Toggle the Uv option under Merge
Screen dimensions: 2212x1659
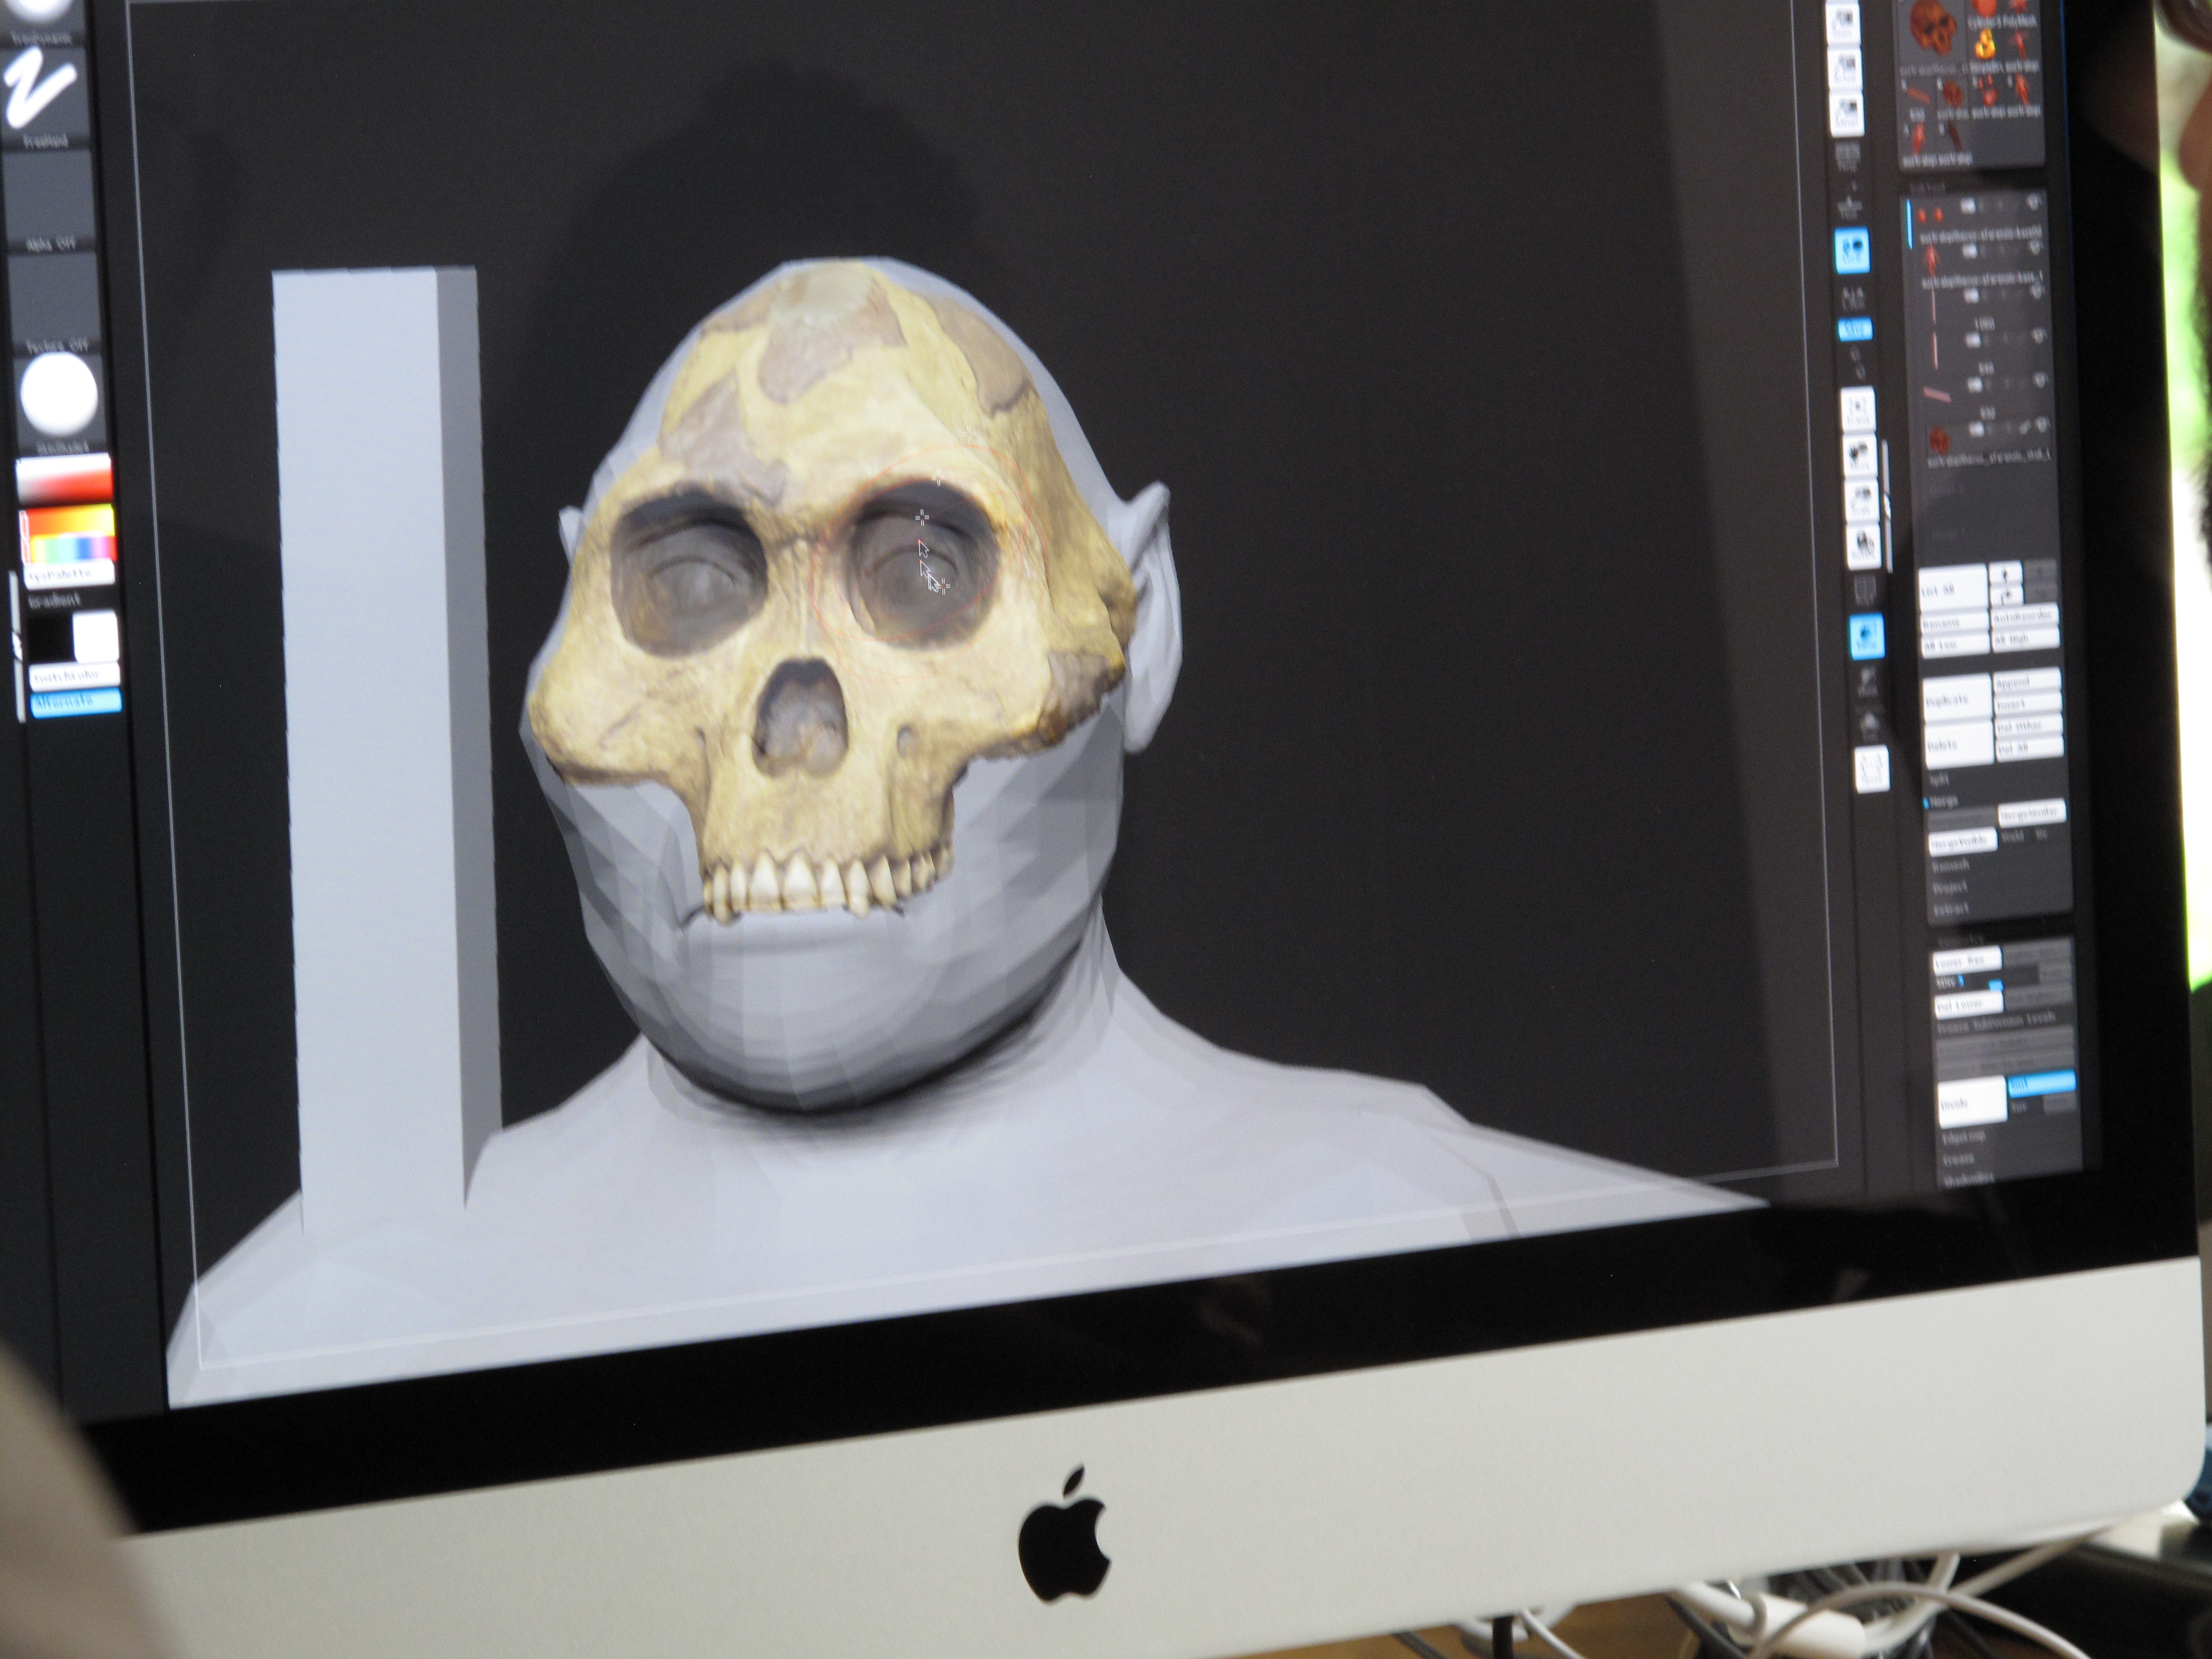coord(2042,835)
